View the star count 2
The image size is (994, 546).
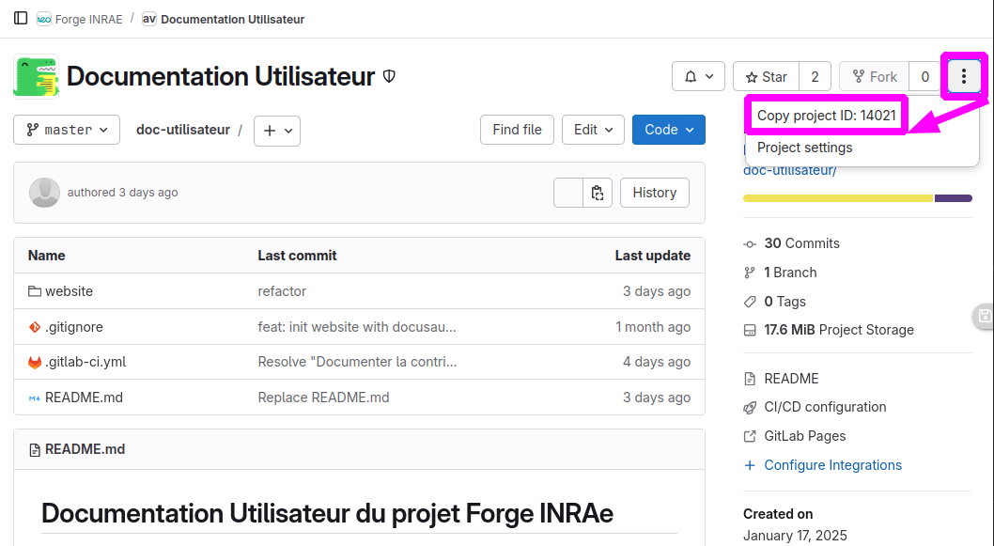[815, 77]
